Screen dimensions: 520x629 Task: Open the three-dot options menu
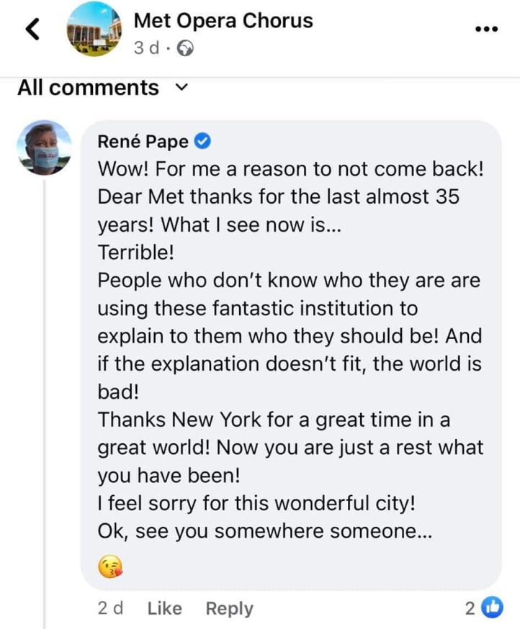tap(487, 29)
